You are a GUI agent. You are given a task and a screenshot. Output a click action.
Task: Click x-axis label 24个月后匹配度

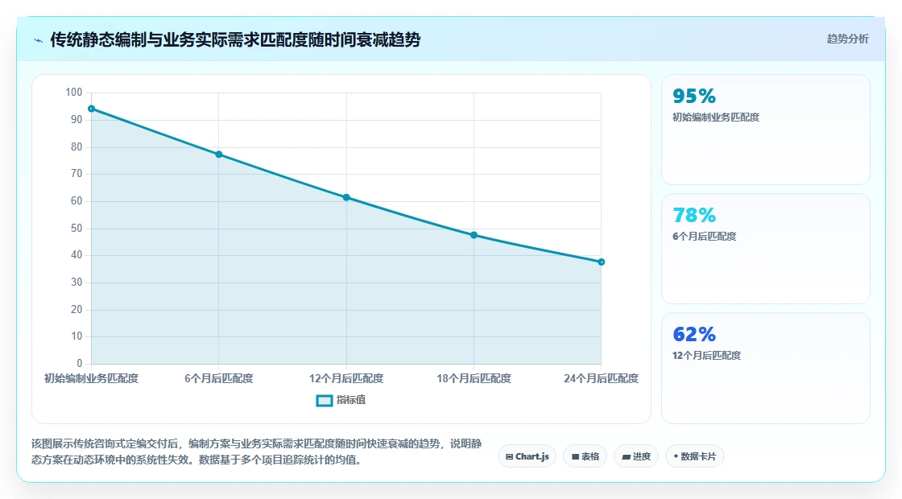pyautogui.click(x=601, y=378)
